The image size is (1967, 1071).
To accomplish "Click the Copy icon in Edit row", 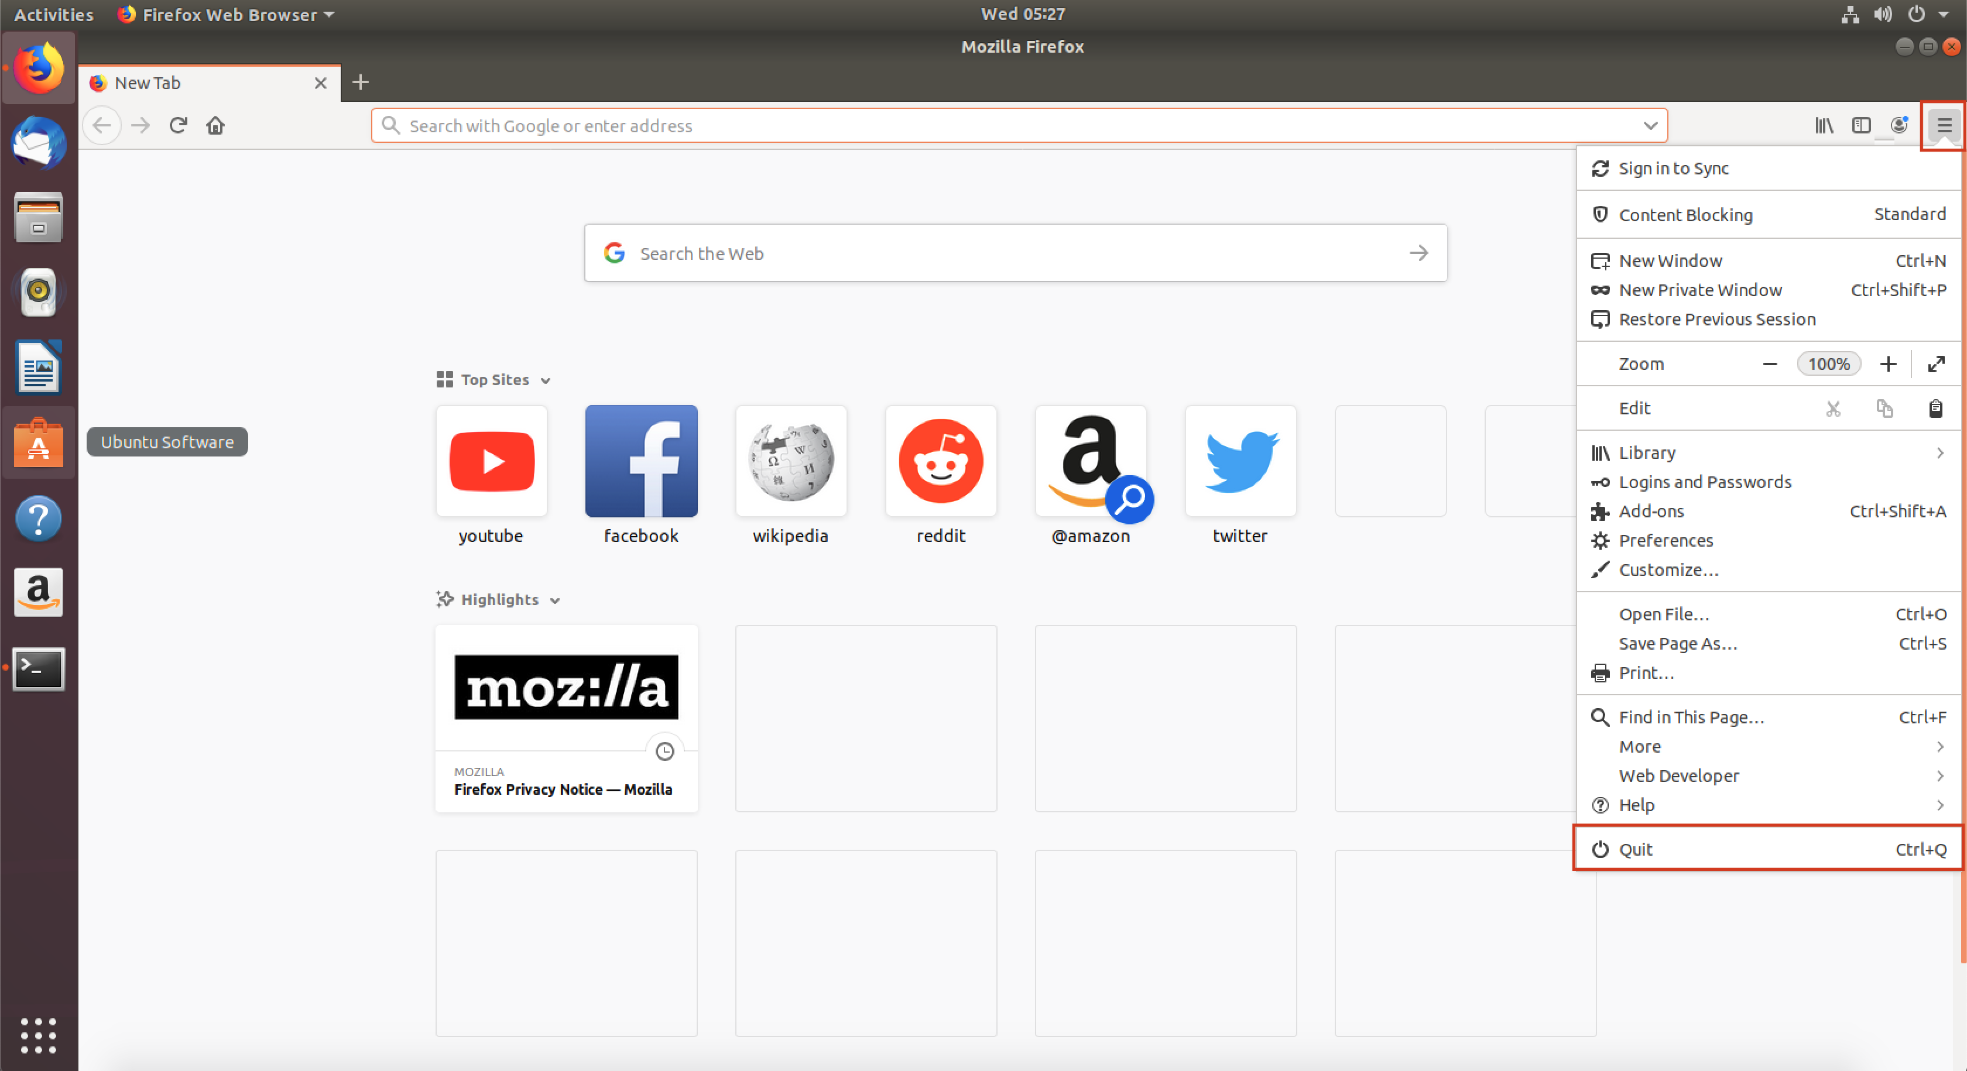I will tap(1884, 409).
